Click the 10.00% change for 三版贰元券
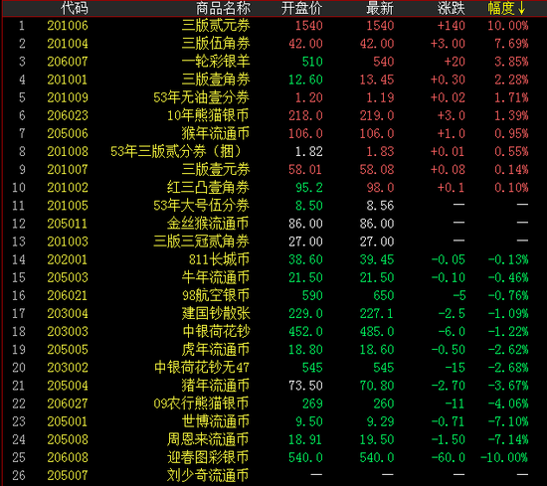This screenshot has width=547, height=486. 508,26
